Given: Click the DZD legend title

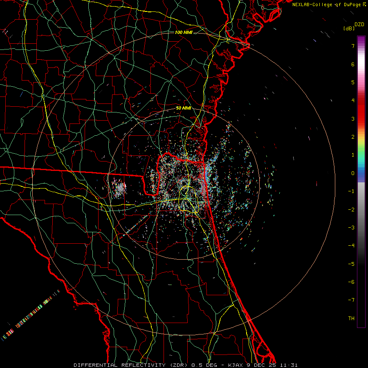Looking at the screenshot, I should [x=359, y=25].
